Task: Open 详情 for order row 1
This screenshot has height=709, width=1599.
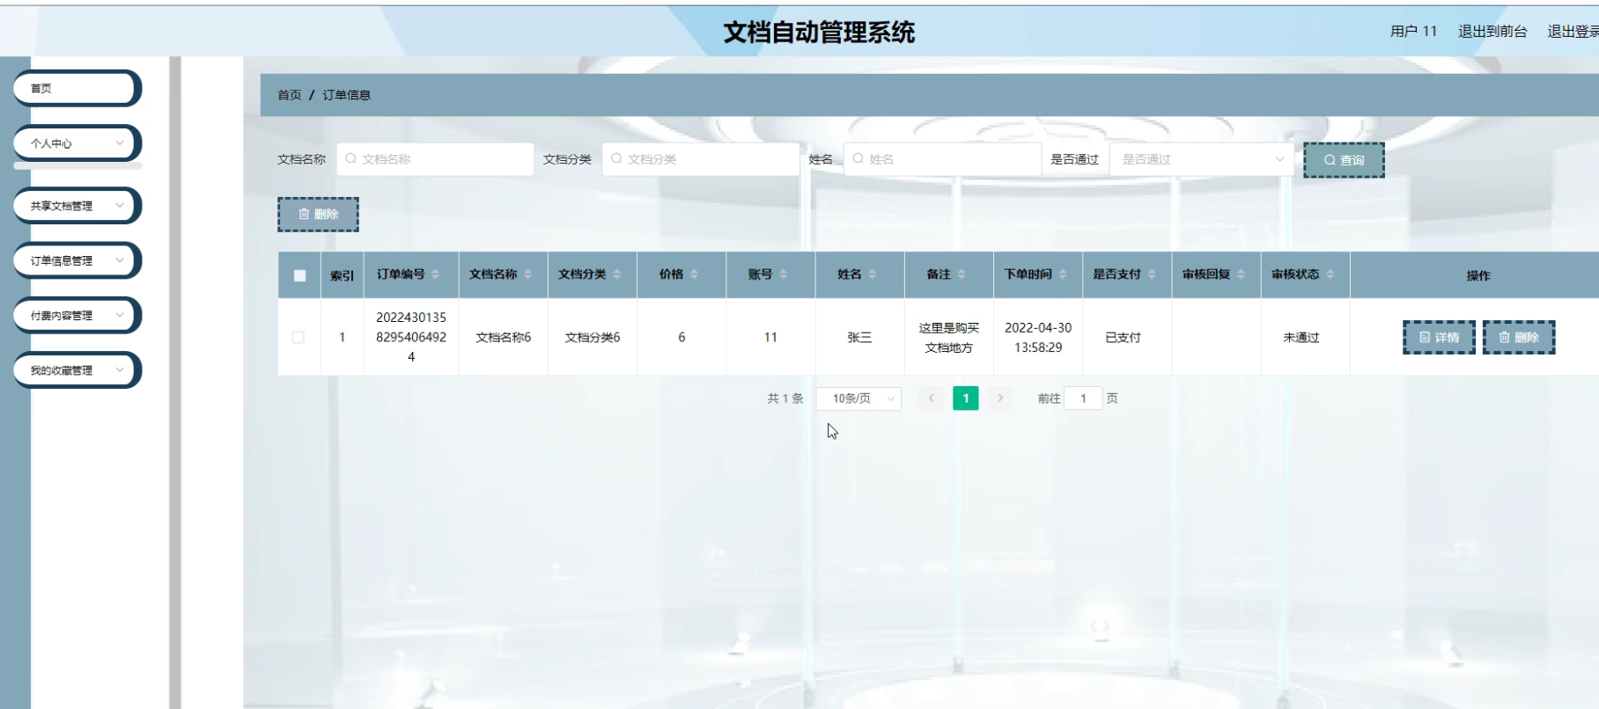Action: click(1439, 337)
